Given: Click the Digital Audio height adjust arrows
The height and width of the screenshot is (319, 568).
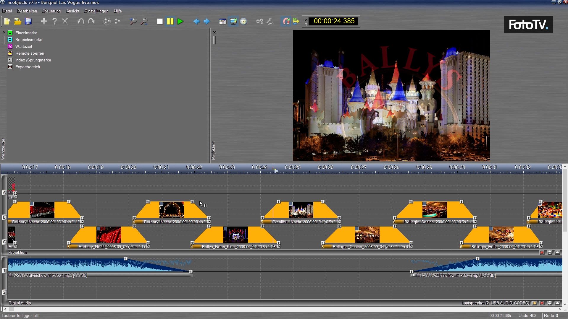Looking at the screenshot, I should [550, 303].
